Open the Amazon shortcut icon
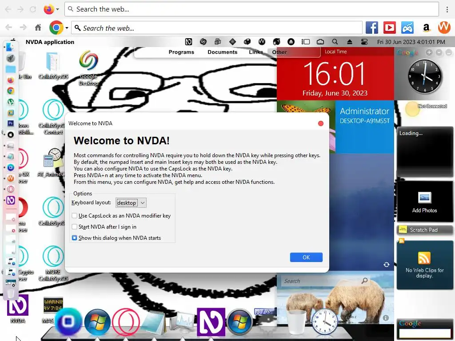This screenshot has width=455, height=341. click(x=426, y=28)
